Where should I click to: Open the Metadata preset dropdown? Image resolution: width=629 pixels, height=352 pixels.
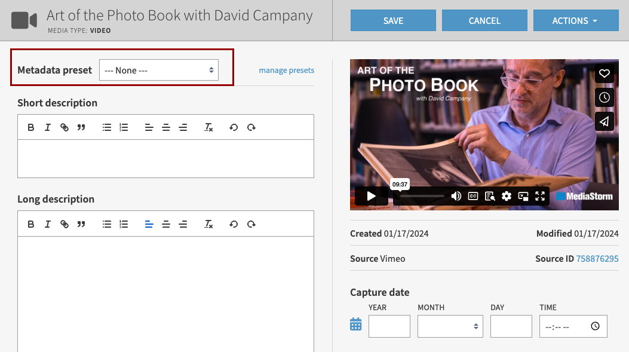pos(159,71)
